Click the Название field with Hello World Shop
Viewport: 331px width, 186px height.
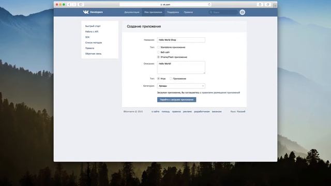181,40
